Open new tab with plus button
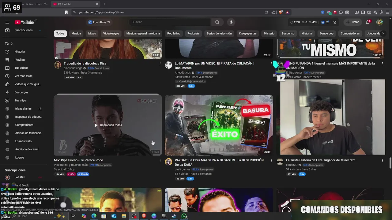 [104, 4]
